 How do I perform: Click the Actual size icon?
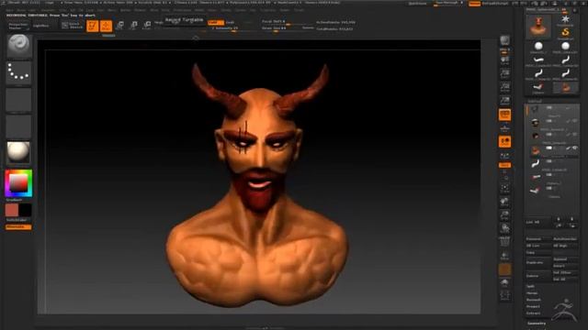click(504, 87)
